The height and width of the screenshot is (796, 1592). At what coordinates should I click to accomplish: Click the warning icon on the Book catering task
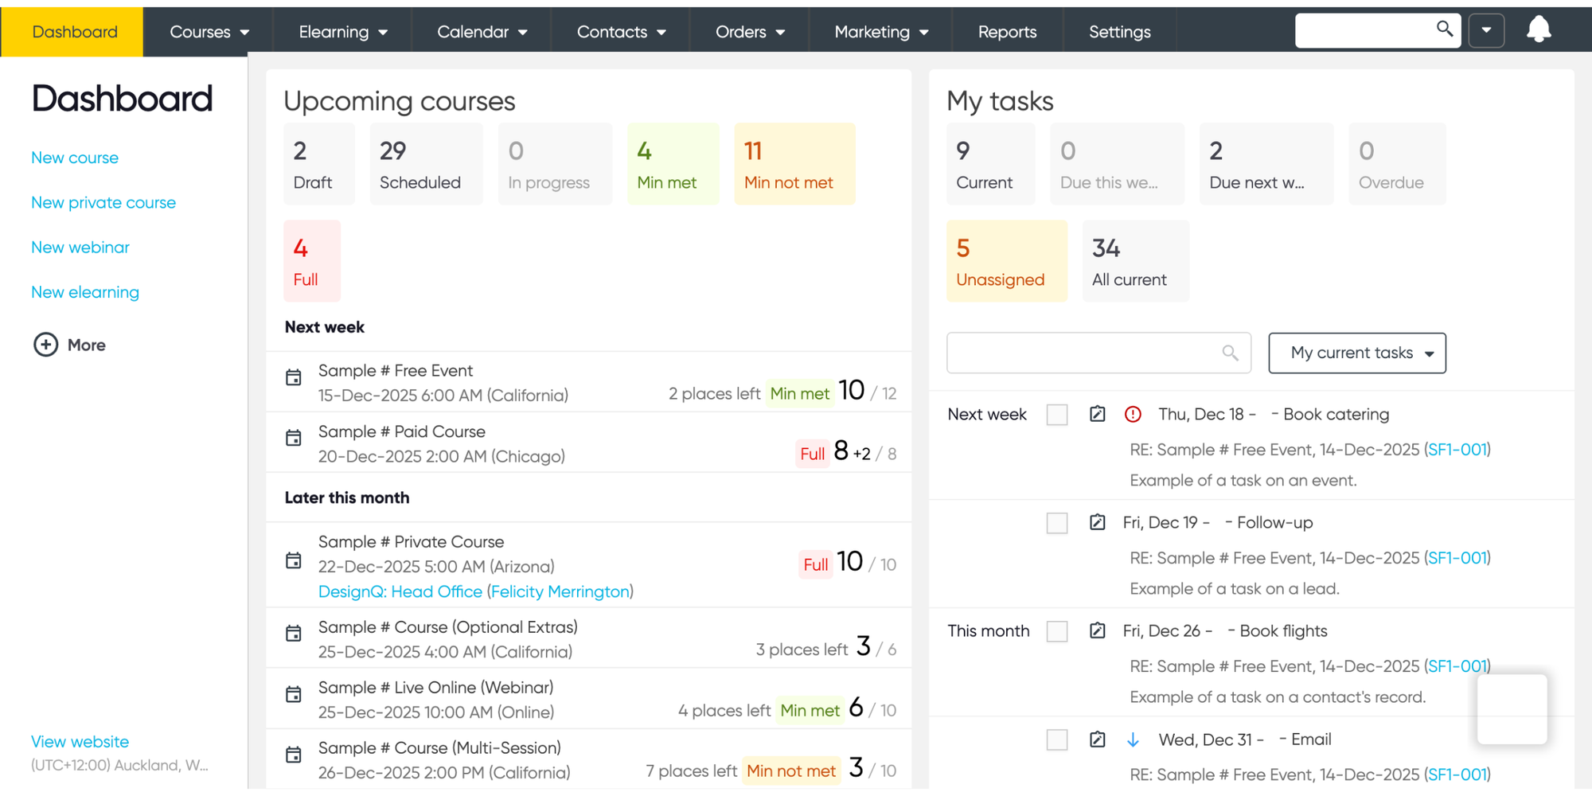click(x=1132, y=414)
